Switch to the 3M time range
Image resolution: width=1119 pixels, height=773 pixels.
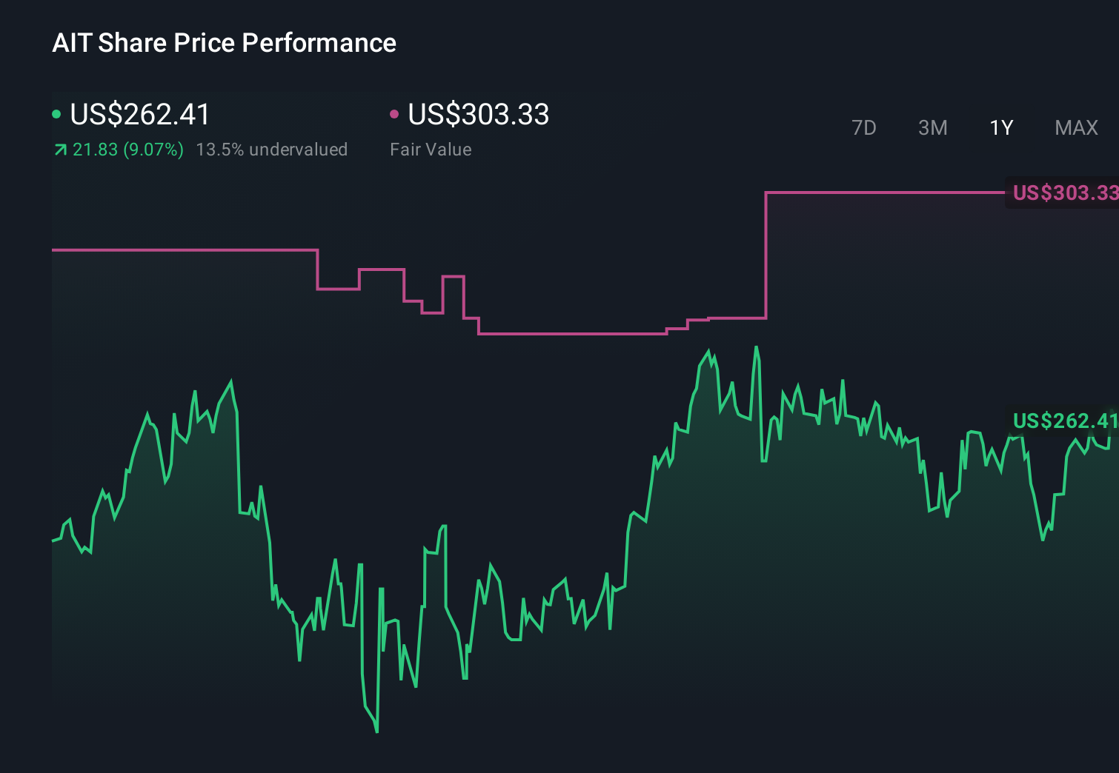point(932,127)
